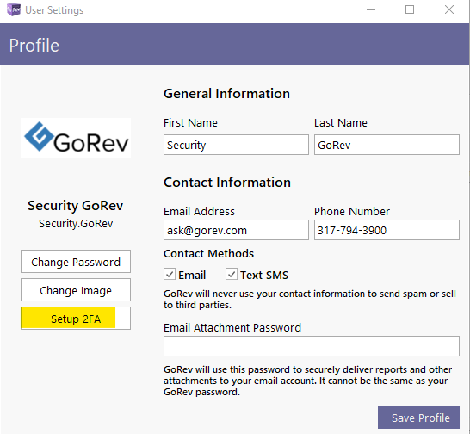Click the GoRev logo profile image
This screenshot has height=434, width=470.
(x=76, y=139)
